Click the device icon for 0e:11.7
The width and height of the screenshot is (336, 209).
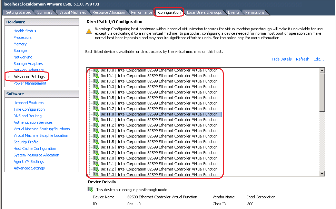click(96, 153)
